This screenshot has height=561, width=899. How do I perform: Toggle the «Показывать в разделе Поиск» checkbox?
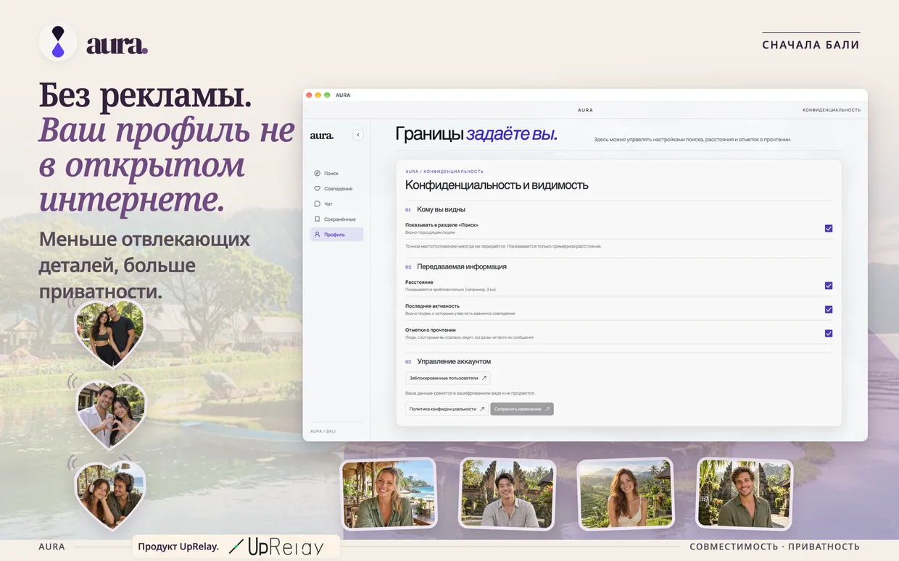click(x=829, y=229)
